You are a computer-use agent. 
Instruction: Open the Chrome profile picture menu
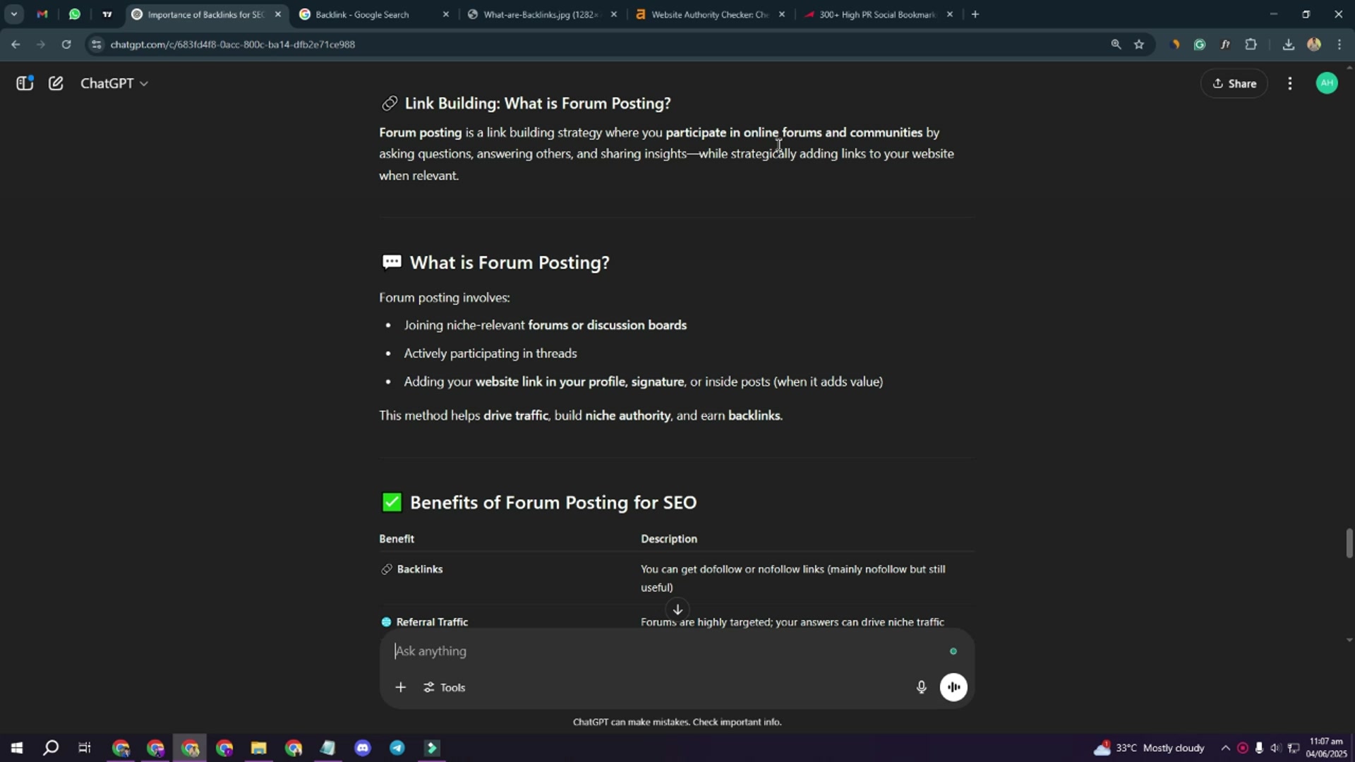[x=1314, y=44]
